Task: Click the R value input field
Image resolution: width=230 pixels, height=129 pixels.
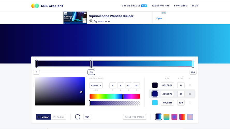Action: pos(113,85)
